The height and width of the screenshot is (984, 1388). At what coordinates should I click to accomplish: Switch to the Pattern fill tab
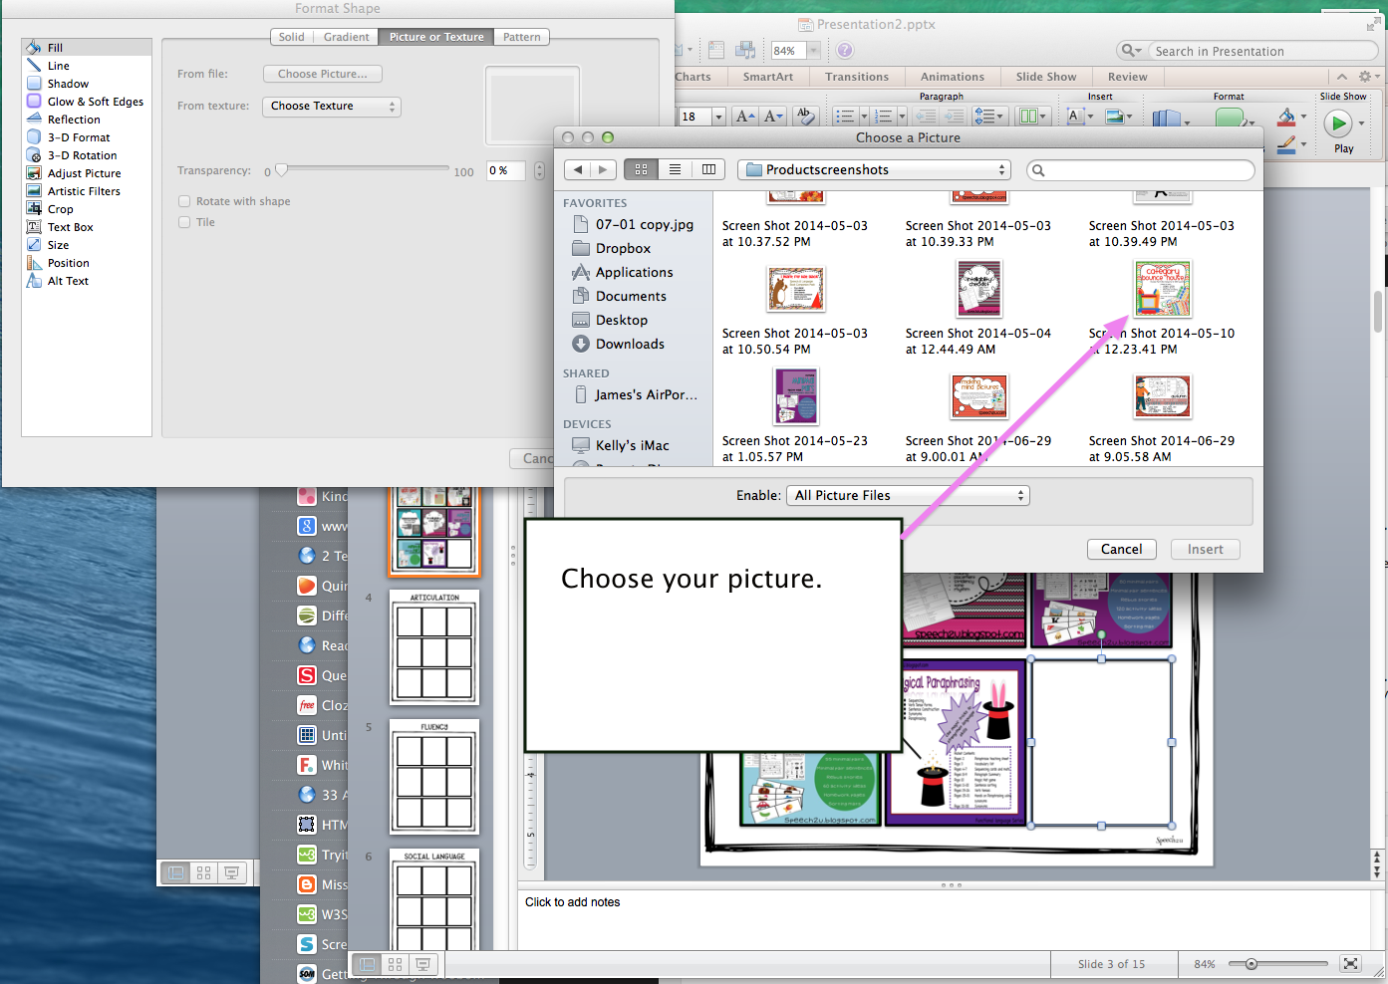(x=522, y=37)
